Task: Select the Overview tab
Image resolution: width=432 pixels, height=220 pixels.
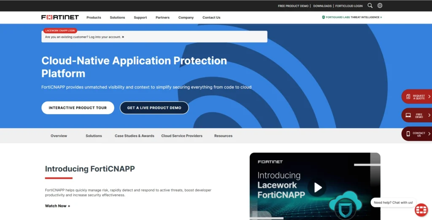Action: [x=59, y=136]
